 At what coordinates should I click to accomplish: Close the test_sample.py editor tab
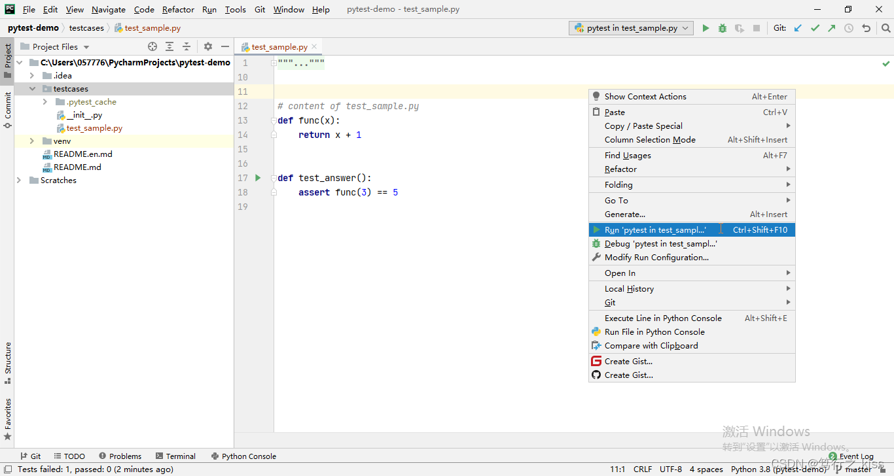click(314, 46)
